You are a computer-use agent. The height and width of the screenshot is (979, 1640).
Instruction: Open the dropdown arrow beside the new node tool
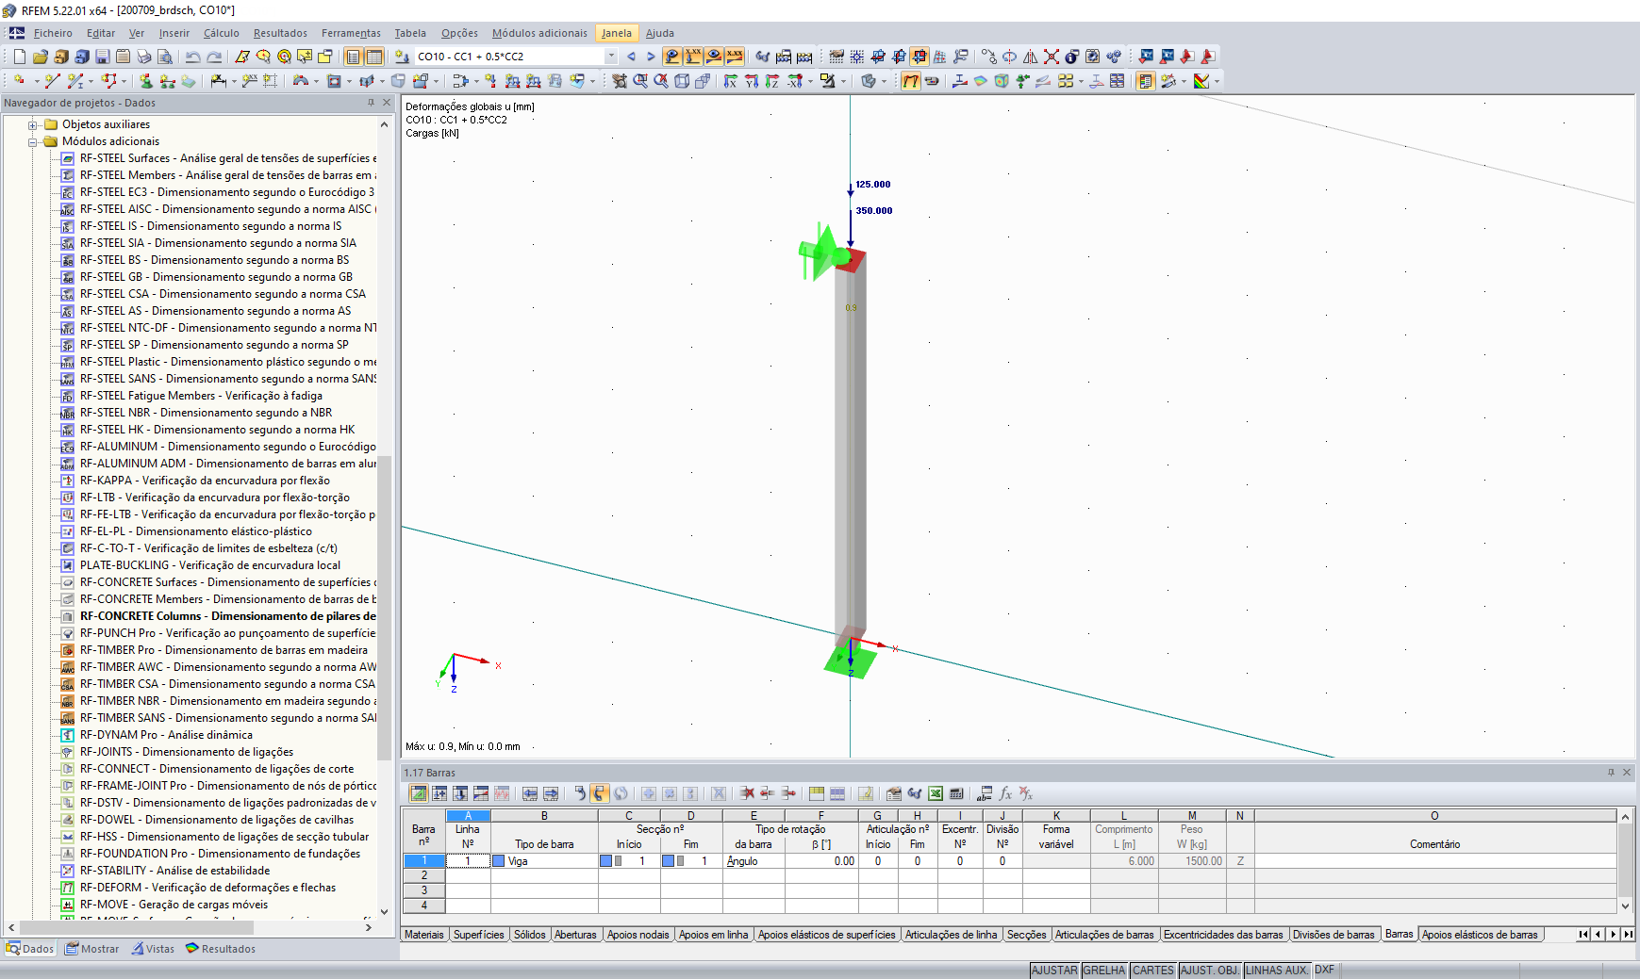click(x=36, y=82)
